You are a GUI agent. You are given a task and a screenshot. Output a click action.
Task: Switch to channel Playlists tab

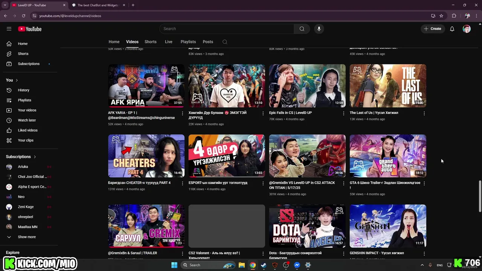[188, 42]
